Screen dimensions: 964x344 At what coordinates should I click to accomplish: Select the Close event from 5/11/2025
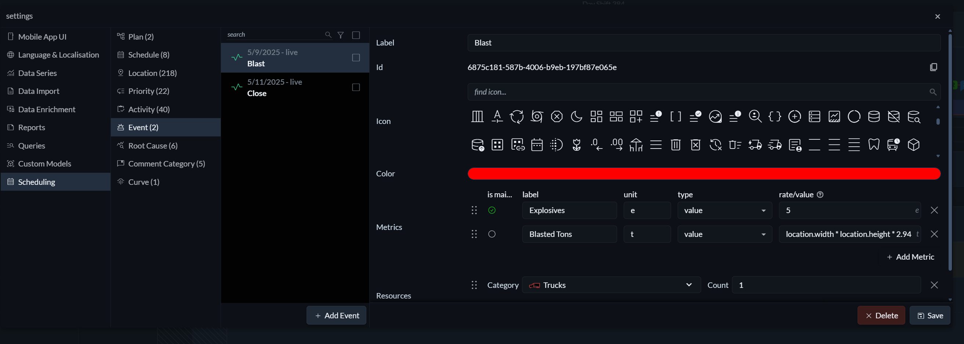(x=295, y=88)
